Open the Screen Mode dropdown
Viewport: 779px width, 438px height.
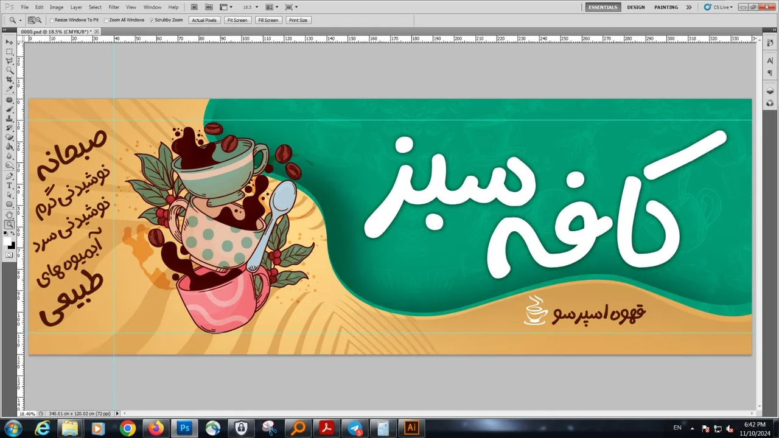coord(292,7)
